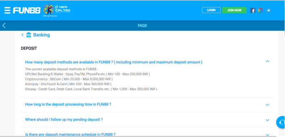Open the Telegram icon in header
The width and height of the screenshot is (285, 137).
[269, 10]
